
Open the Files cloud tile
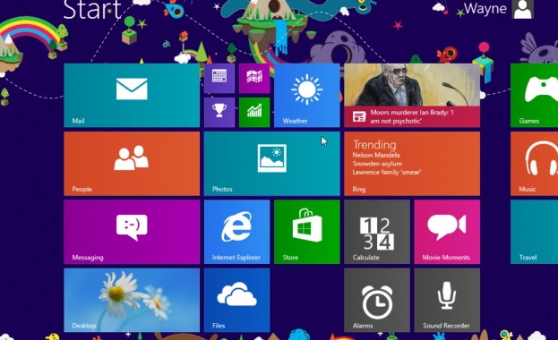pos(236,300)
